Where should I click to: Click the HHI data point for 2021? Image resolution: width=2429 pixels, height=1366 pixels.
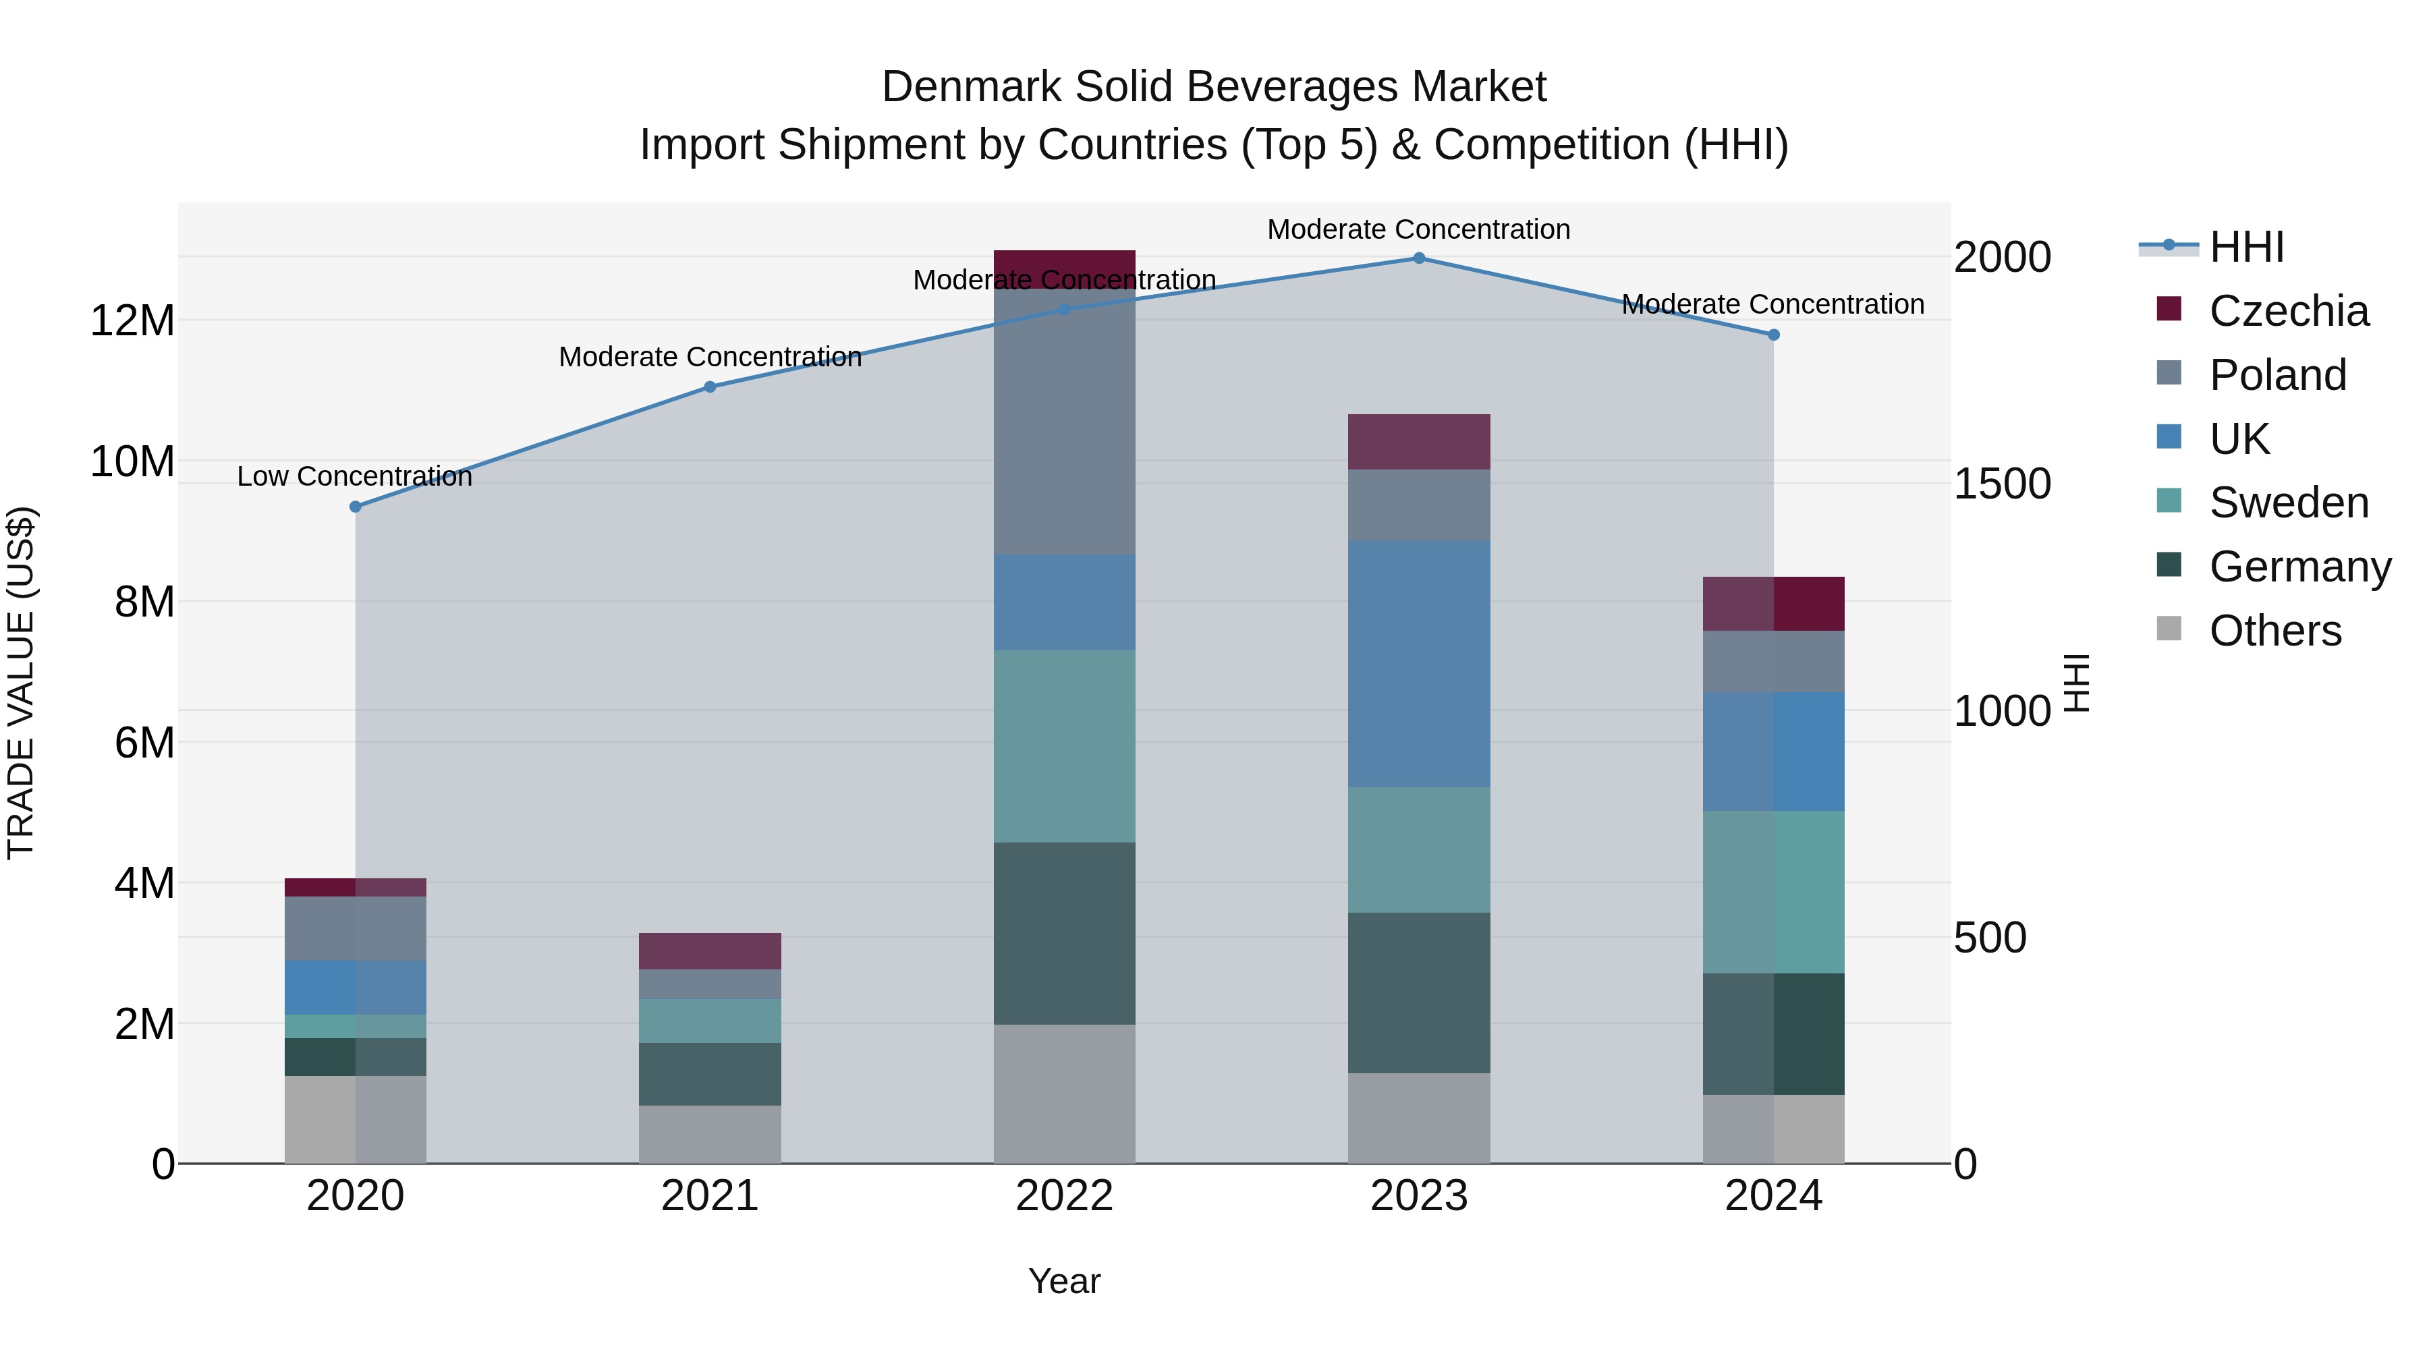710,387
